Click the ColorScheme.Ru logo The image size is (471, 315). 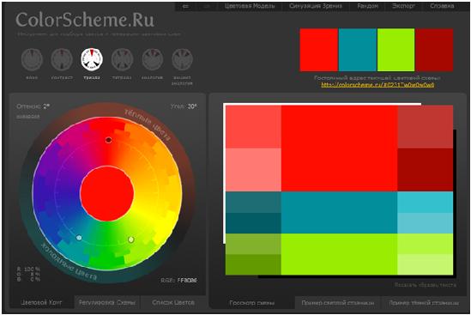point(85,20)
